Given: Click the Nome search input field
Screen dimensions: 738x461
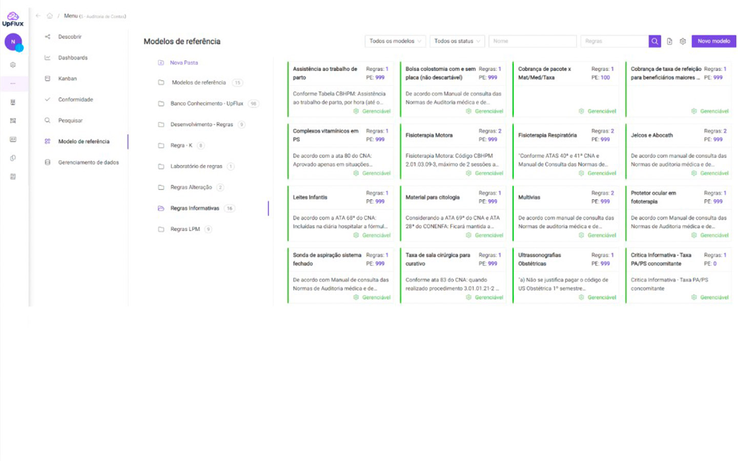Looking at the screenshot, I should pyautogui.click(x=532, y=41).
